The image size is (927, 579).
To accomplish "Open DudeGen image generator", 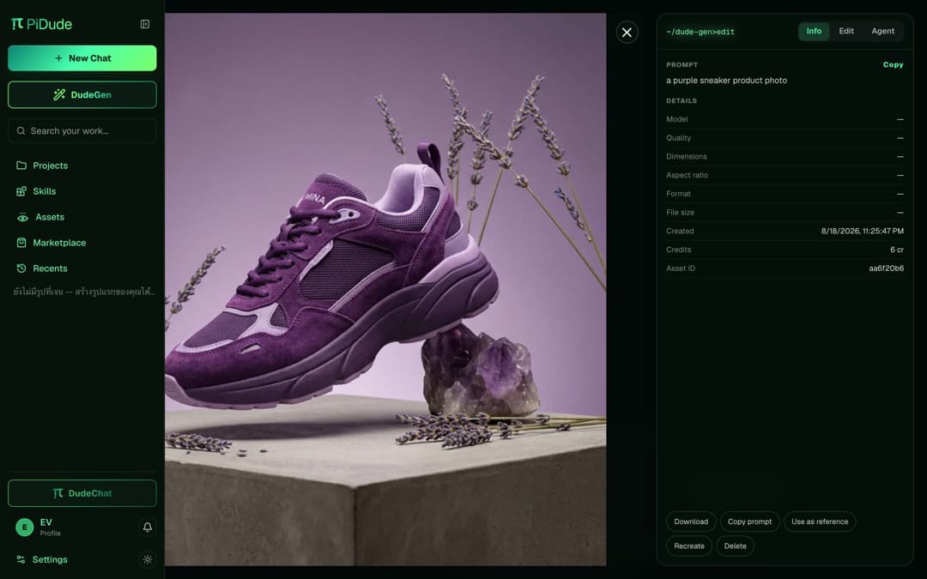I will tap(82, 94).
